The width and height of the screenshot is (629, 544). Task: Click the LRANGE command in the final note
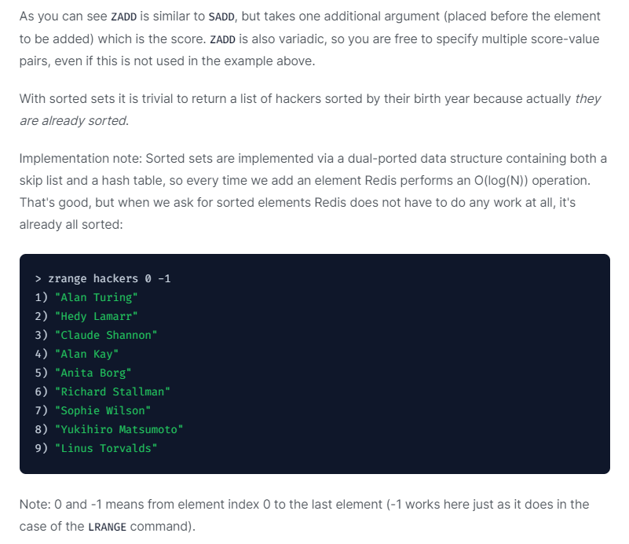coord(107,527)
